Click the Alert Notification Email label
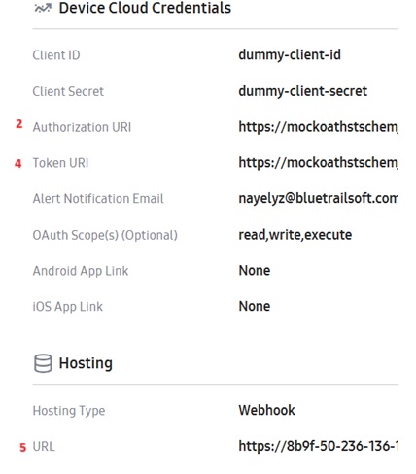Viewport: 416px width, 474px height. tap(98, 199)
